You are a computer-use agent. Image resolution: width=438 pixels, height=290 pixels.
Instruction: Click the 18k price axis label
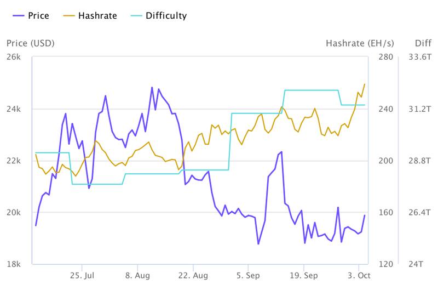pyautogui.click(x=14, y=264)
